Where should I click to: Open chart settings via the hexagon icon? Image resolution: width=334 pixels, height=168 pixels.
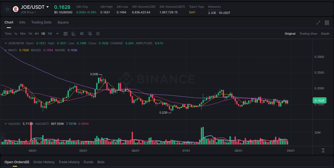point(98,34)
